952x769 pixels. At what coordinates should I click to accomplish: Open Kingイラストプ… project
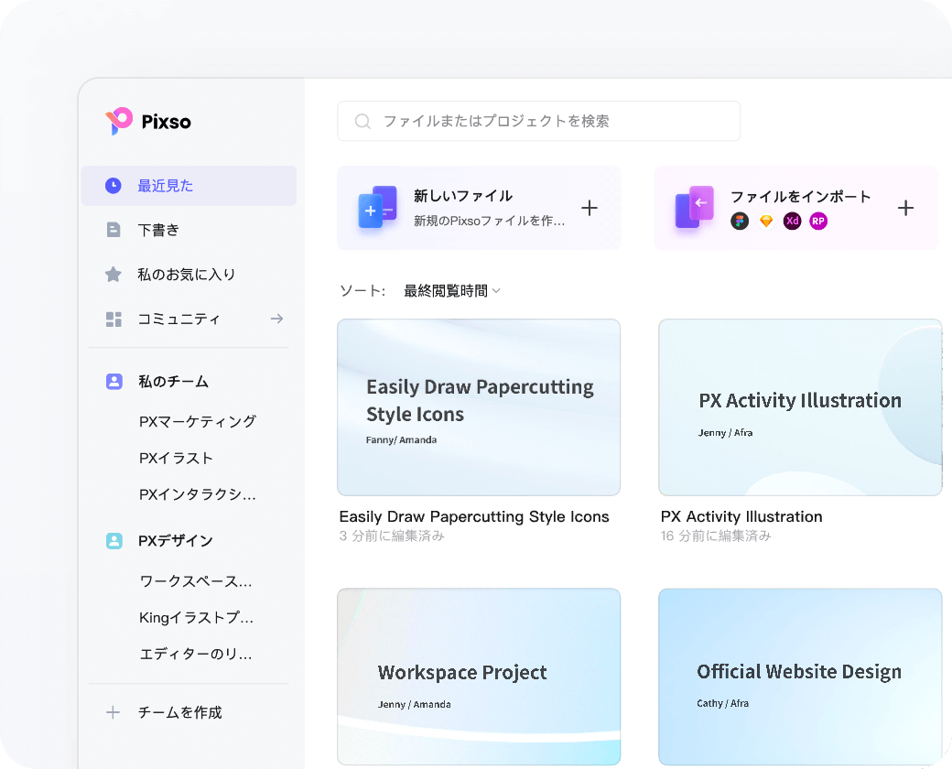coord(196,618)
